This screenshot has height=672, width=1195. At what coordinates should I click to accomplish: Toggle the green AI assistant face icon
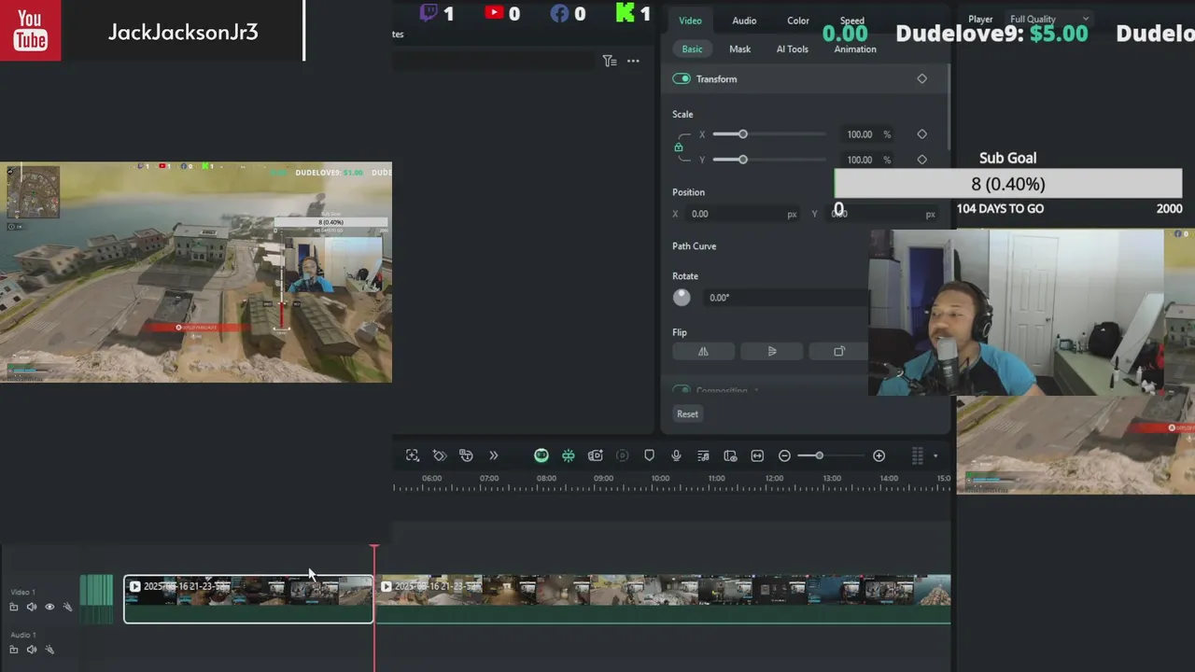(541, 455)
